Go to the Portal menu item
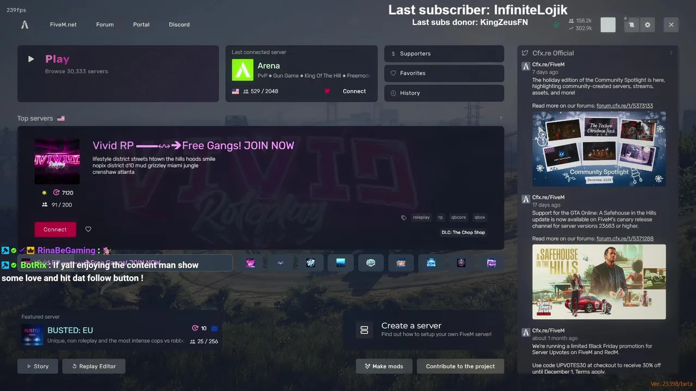 tap(141, 24)
